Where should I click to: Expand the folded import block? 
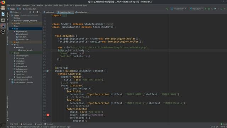(x=65, y=16)
